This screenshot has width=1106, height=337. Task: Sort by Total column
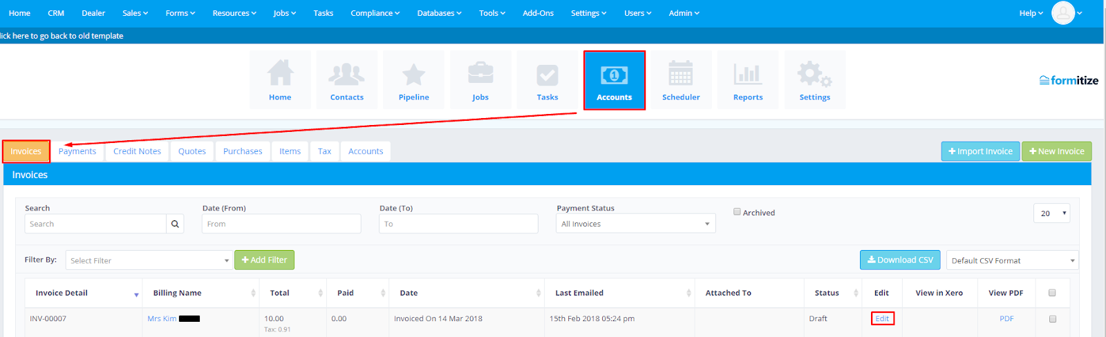(x=294, y=293)
